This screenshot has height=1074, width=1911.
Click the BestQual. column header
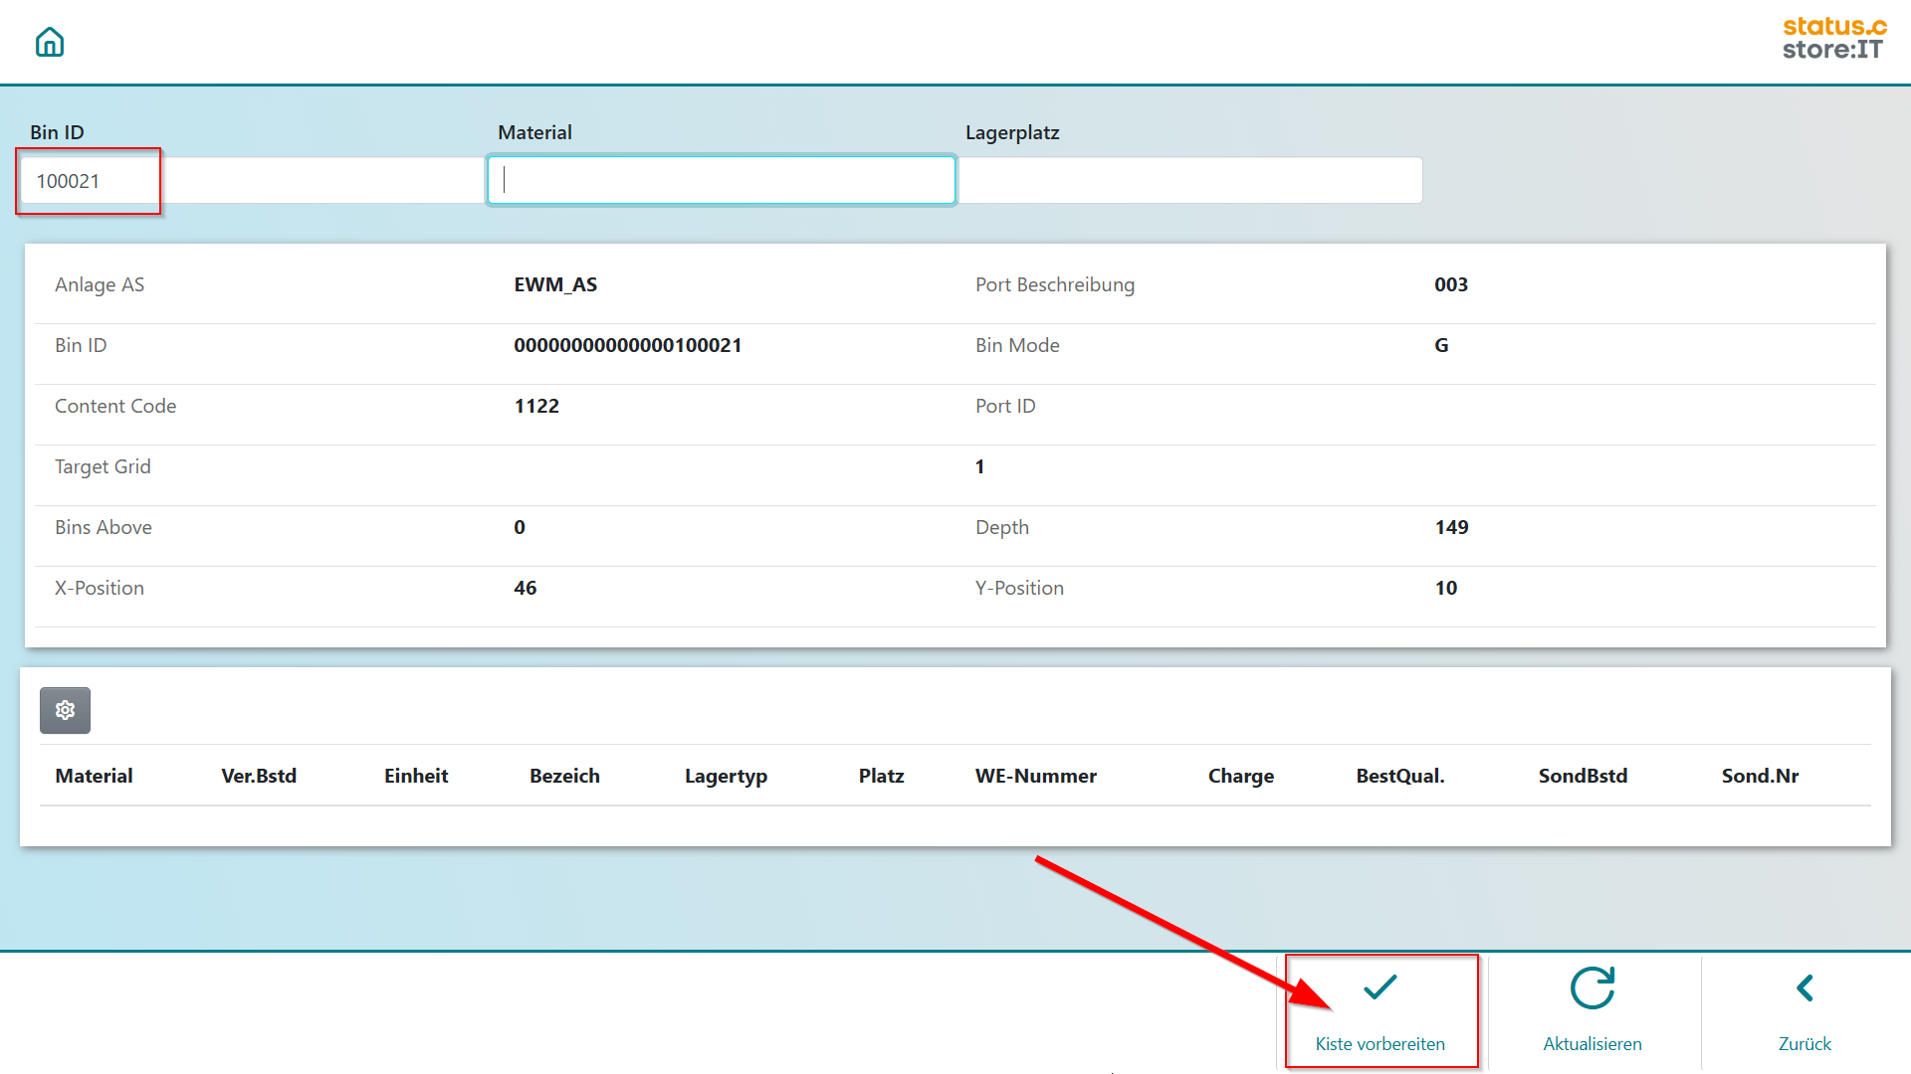pos(1399,776)
